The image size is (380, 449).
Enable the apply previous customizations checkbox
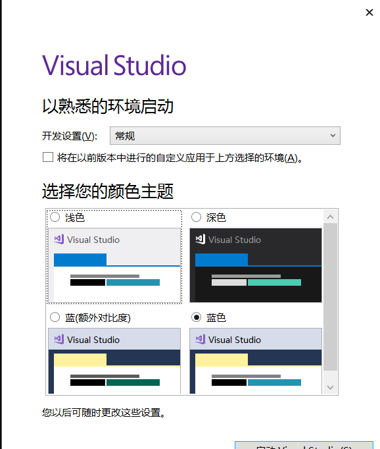(48, 157)
